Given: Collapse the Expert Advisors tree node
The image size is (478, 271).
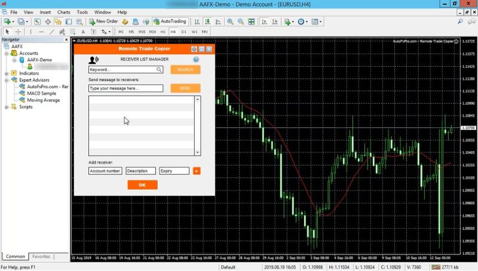Looking at the screenshot, I should click(x=7, y=80).
